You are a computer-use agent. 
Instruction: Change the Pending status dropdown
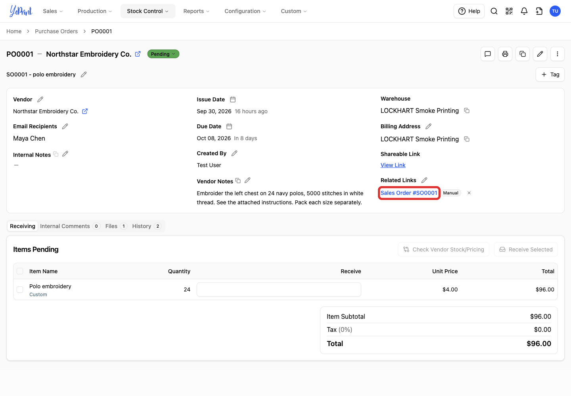[x=163, y=54]
